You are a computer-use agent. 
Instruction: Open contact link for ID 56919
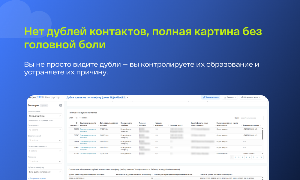(88, 142)
